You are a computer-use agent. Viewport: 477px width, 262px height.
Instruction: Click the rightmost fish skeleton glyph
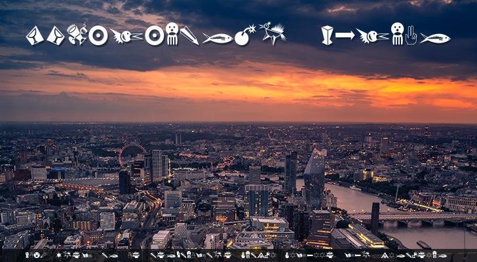[x=435, y=38]
